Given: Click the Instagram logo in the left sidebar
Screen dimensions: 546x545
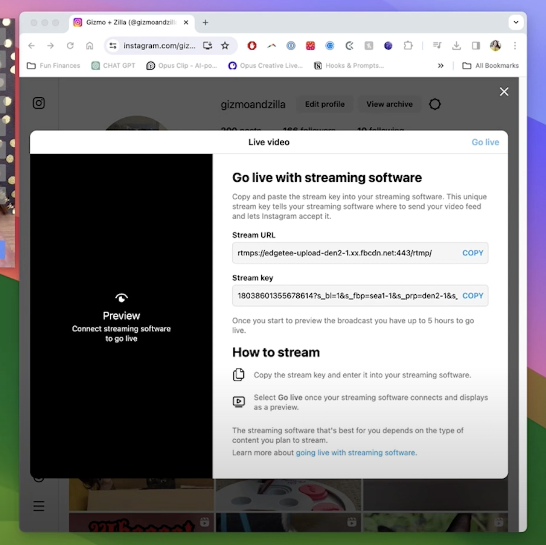Looking at the screenshot, I should point(39,103).
